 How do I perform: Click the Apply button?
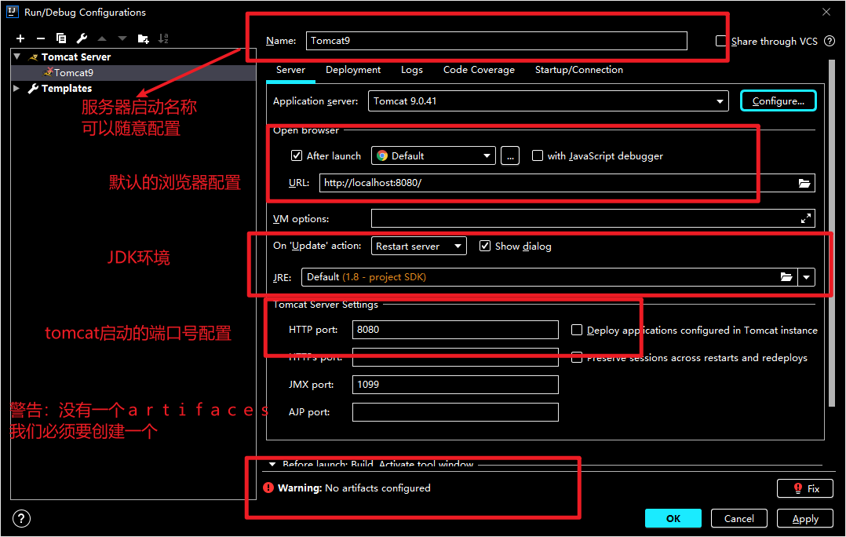[805, 518]
